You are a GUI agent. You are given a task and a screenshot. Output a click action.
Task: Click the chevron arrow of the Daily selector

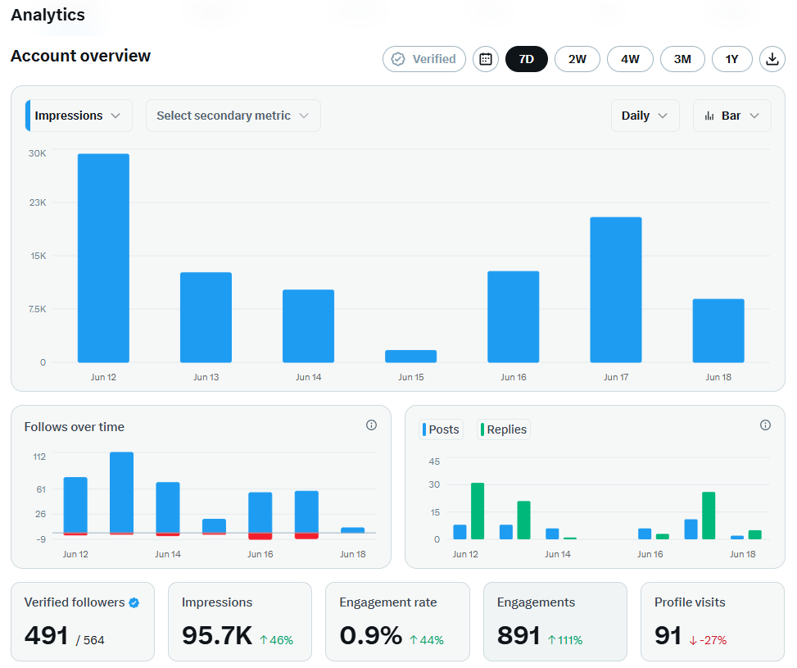[663, 116]
